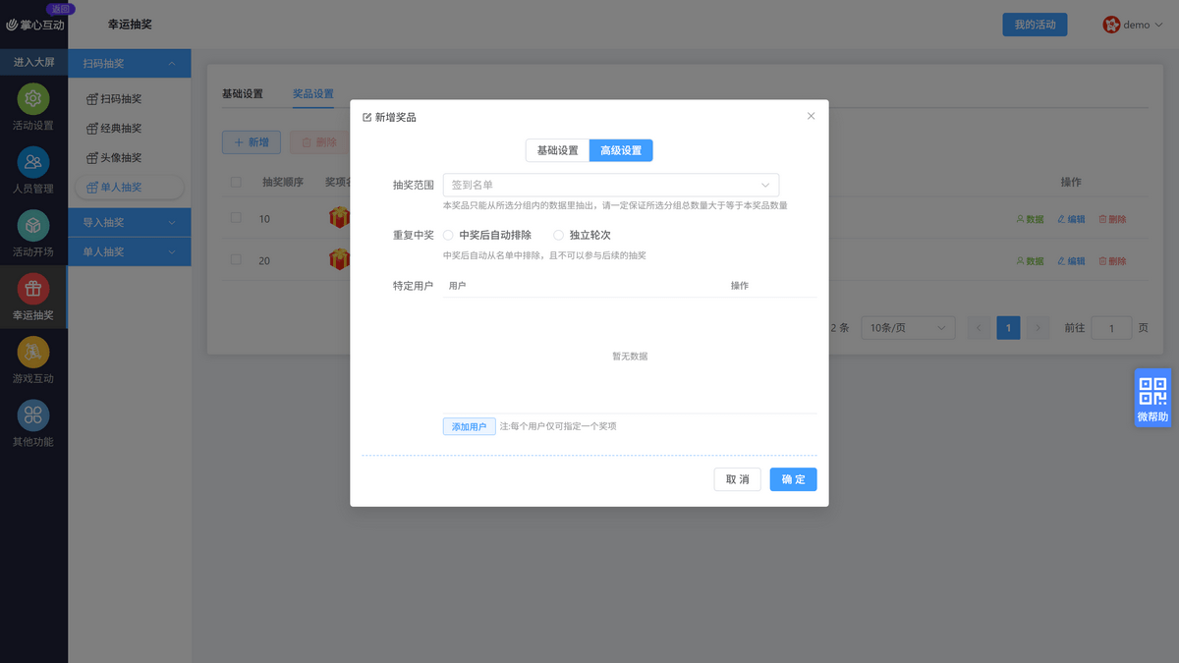This screenshot has height=663, width=1179.
Task: Close the 新增奖品 dialog with X
Action: click(x=811, y=116)
